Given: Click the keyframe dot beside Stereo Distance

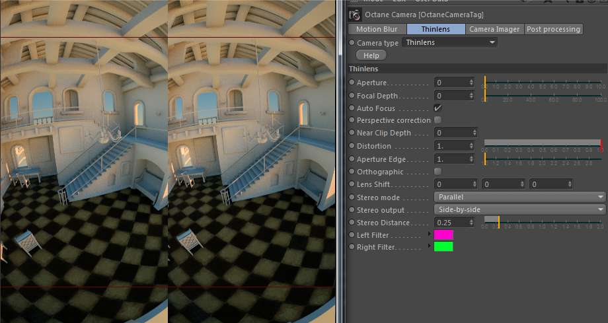Looking at the screenshot, I should point(352,223).
